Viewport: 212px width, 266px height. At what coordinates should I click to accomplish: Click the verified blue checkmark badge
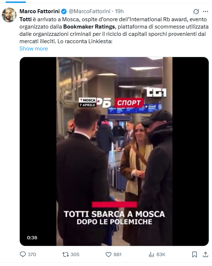tap(64, 12)
